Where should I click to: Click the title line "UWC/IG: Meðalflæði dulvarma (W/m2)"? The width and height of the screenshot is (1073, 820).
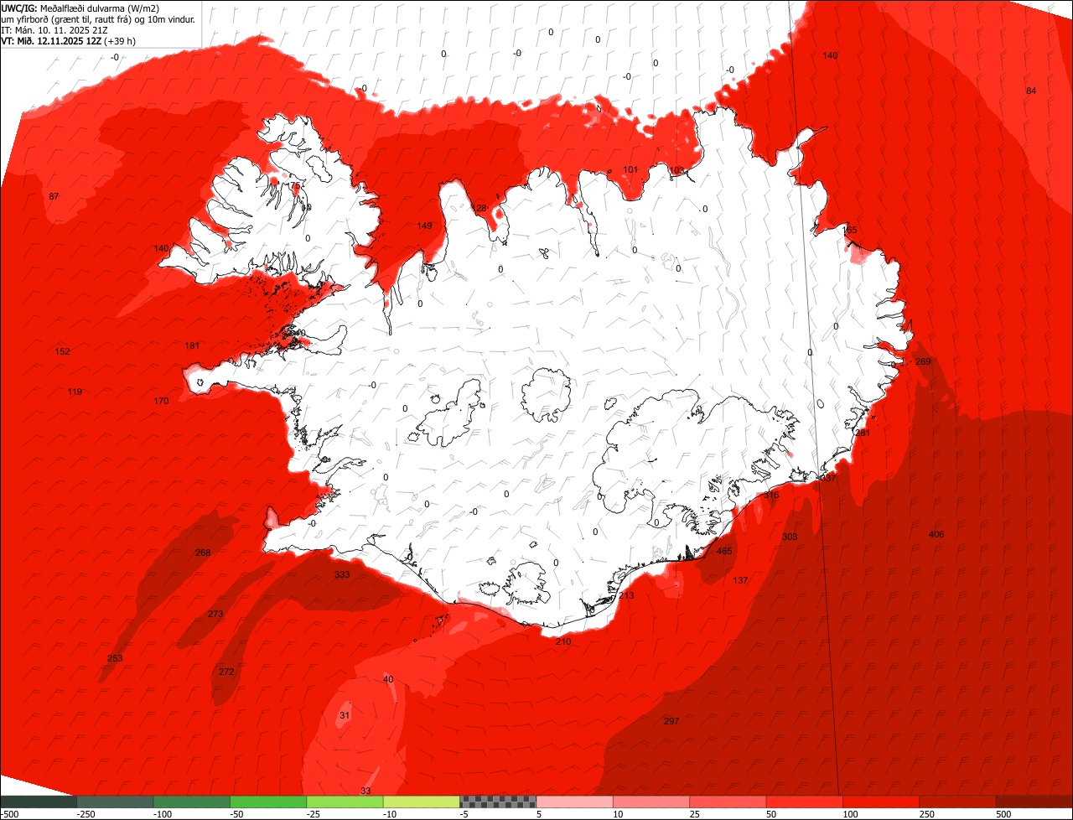point(80,8)
